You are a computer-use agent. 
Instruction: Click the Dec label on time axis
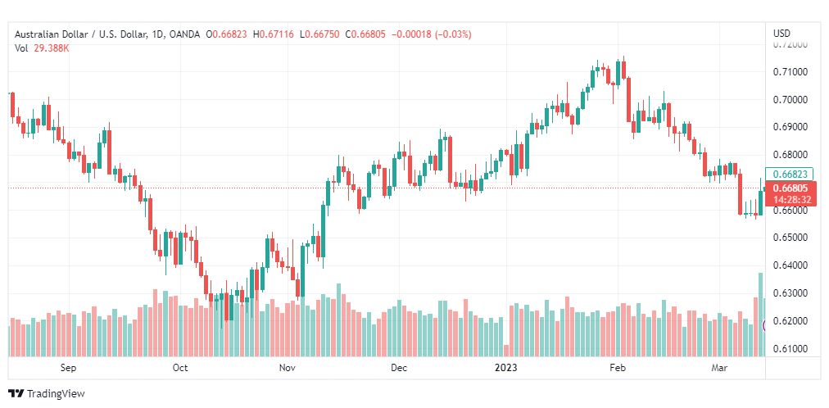point(399,368)
